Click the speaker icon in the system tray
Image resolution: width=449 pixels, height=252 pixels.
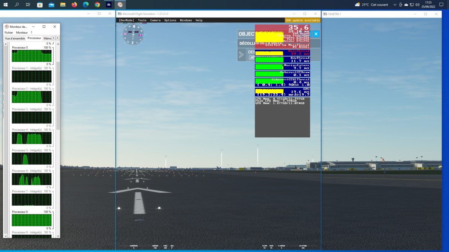coord(418,4)
